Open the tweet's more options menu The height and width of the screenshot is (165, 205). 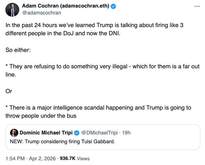click(x=197, y=6)
